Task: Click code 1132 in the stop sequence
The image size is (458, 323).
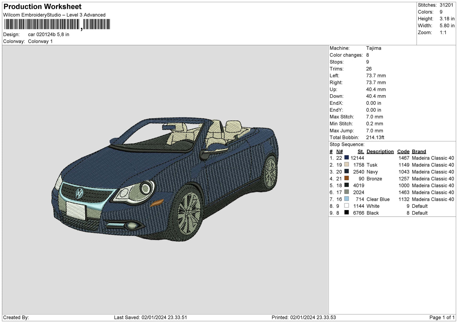Action: (x=404, y=199)
